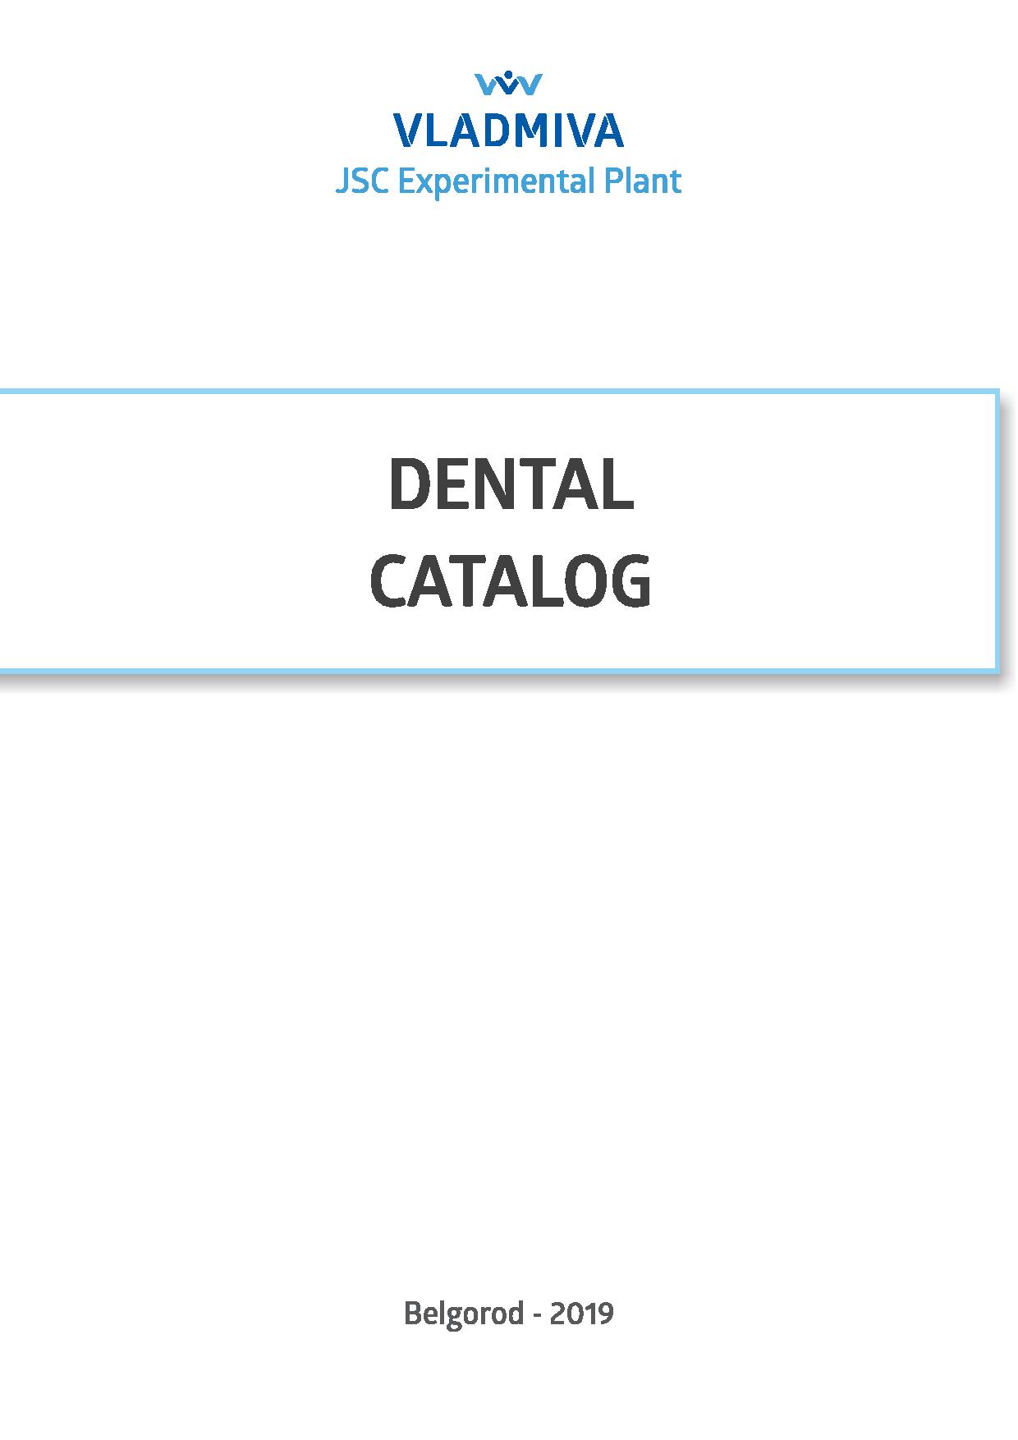Click the letter G ending CATALOG

pos(631,581)
